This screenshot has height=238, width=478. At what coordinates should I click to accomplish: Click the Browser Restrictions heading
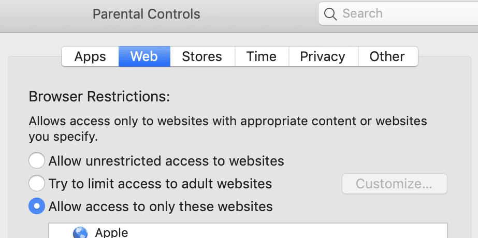[x=99, y=97]
